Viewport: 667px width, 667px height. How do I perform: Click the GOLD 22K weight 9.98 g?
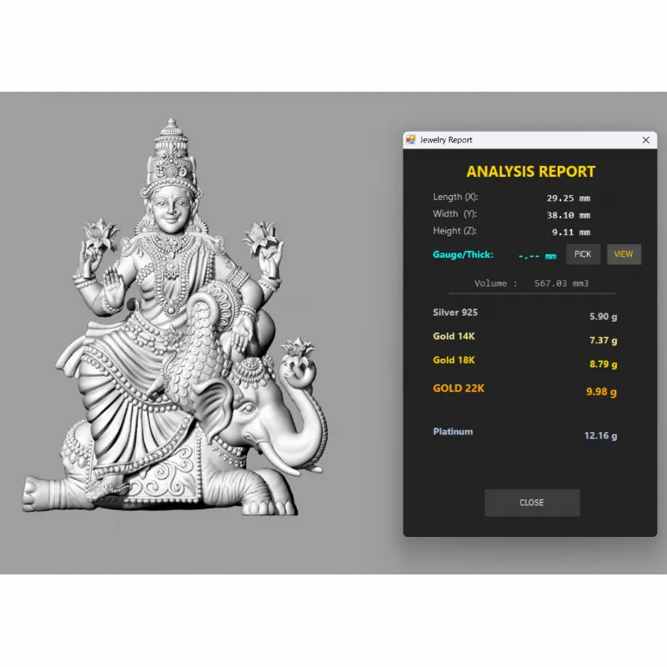point(602,391)
